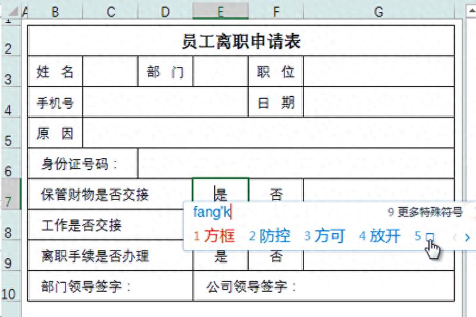Click the 是 cell in row 9
The height and width of the screenshot is (317, 476).
[220, 261]
